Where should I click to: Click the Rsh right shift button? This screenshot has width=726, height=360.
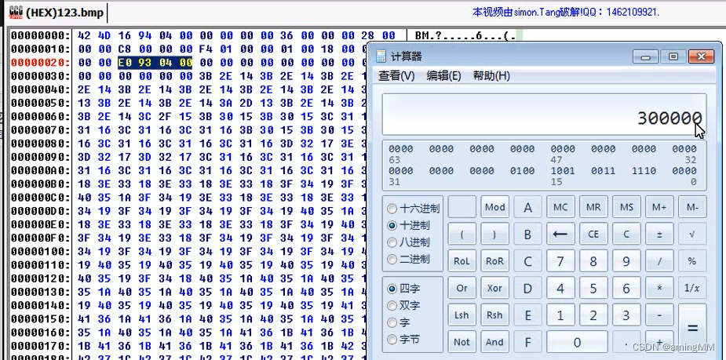494,315
